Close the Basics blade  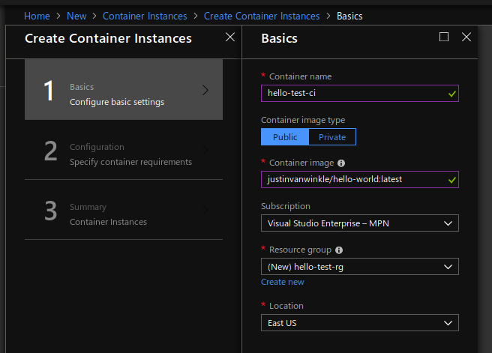(466, 37)
